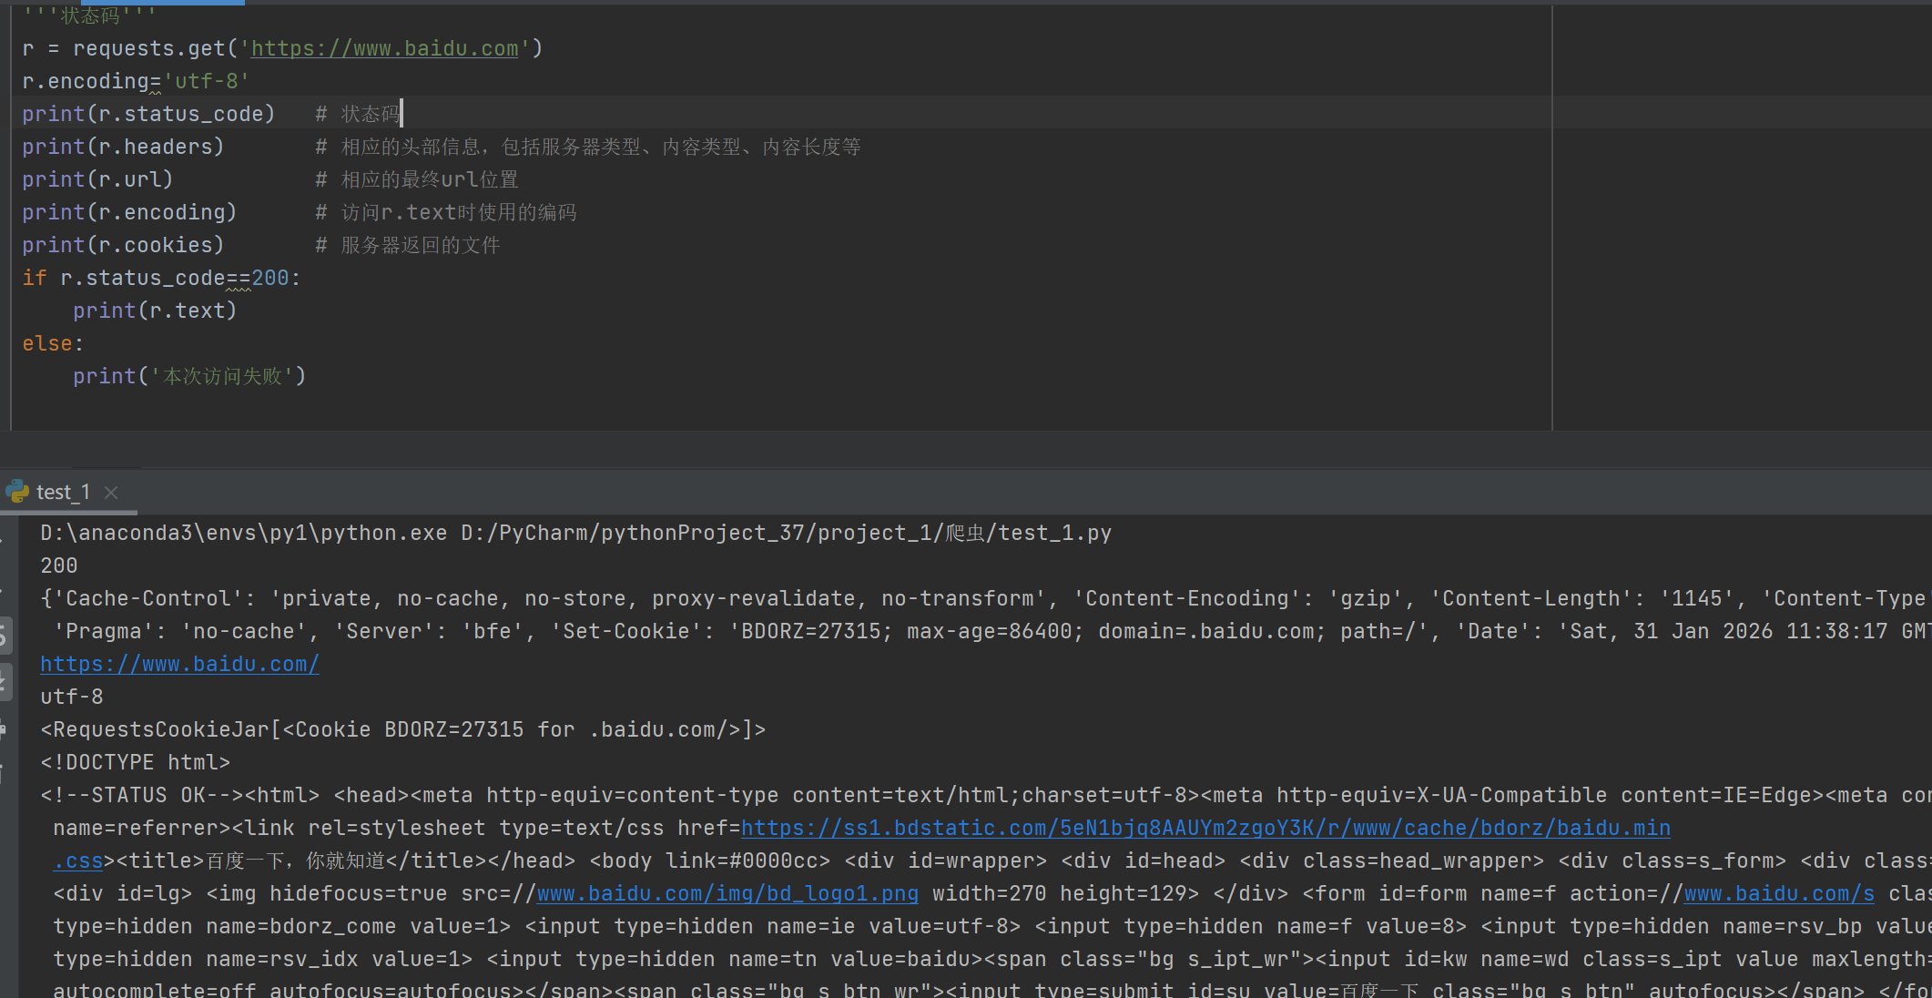Select the test_1 run tab
1932x998 pixels.
click(63, 493)
